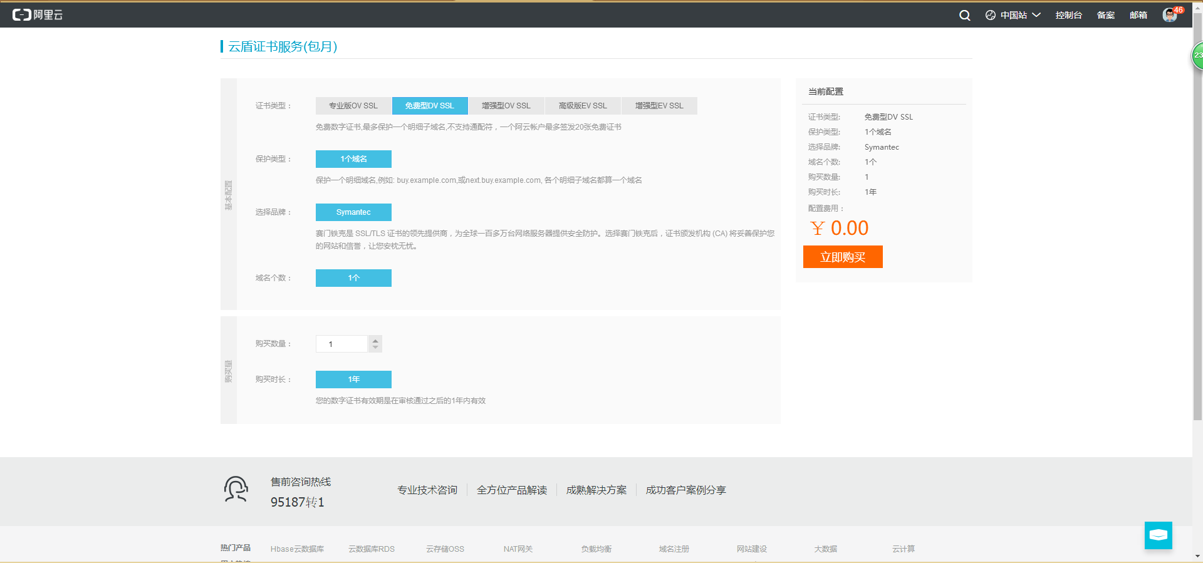Click the user avatar with notification badge
Screen dimensions: 1203x563
1170,15
